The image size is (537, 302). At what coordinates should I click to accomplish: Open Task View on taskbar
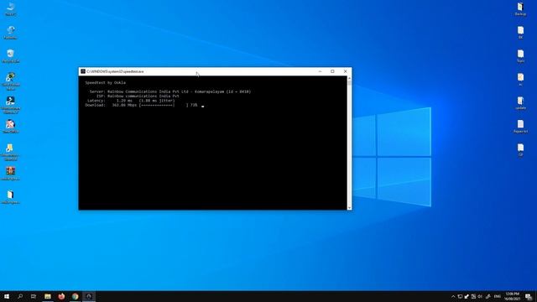click(x=34, y=296)
